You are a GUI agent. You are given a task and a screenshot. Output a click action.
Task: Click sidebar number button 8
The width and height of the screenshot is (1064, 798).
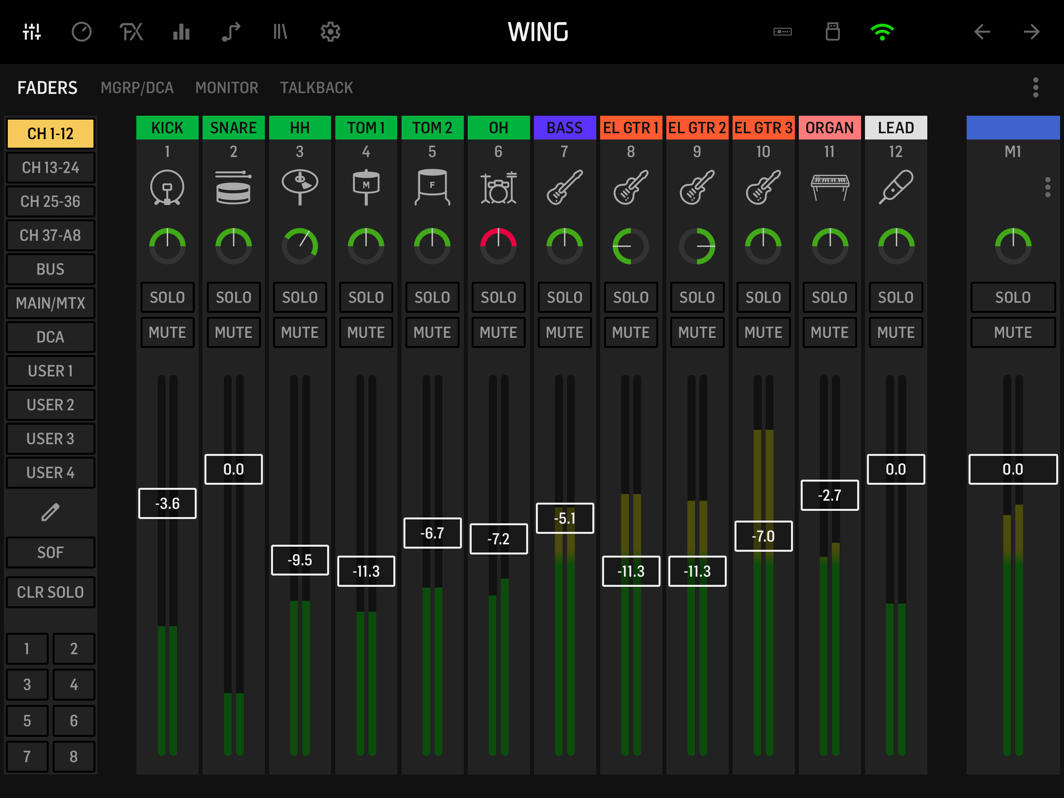74,757
